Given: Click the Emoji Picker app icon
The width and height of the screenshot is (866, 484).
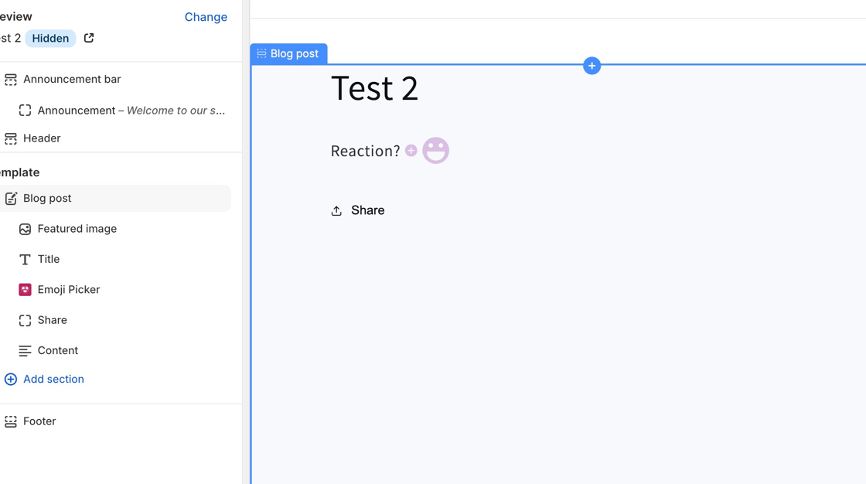Looking at the screenshot, I should coord(25,290).
